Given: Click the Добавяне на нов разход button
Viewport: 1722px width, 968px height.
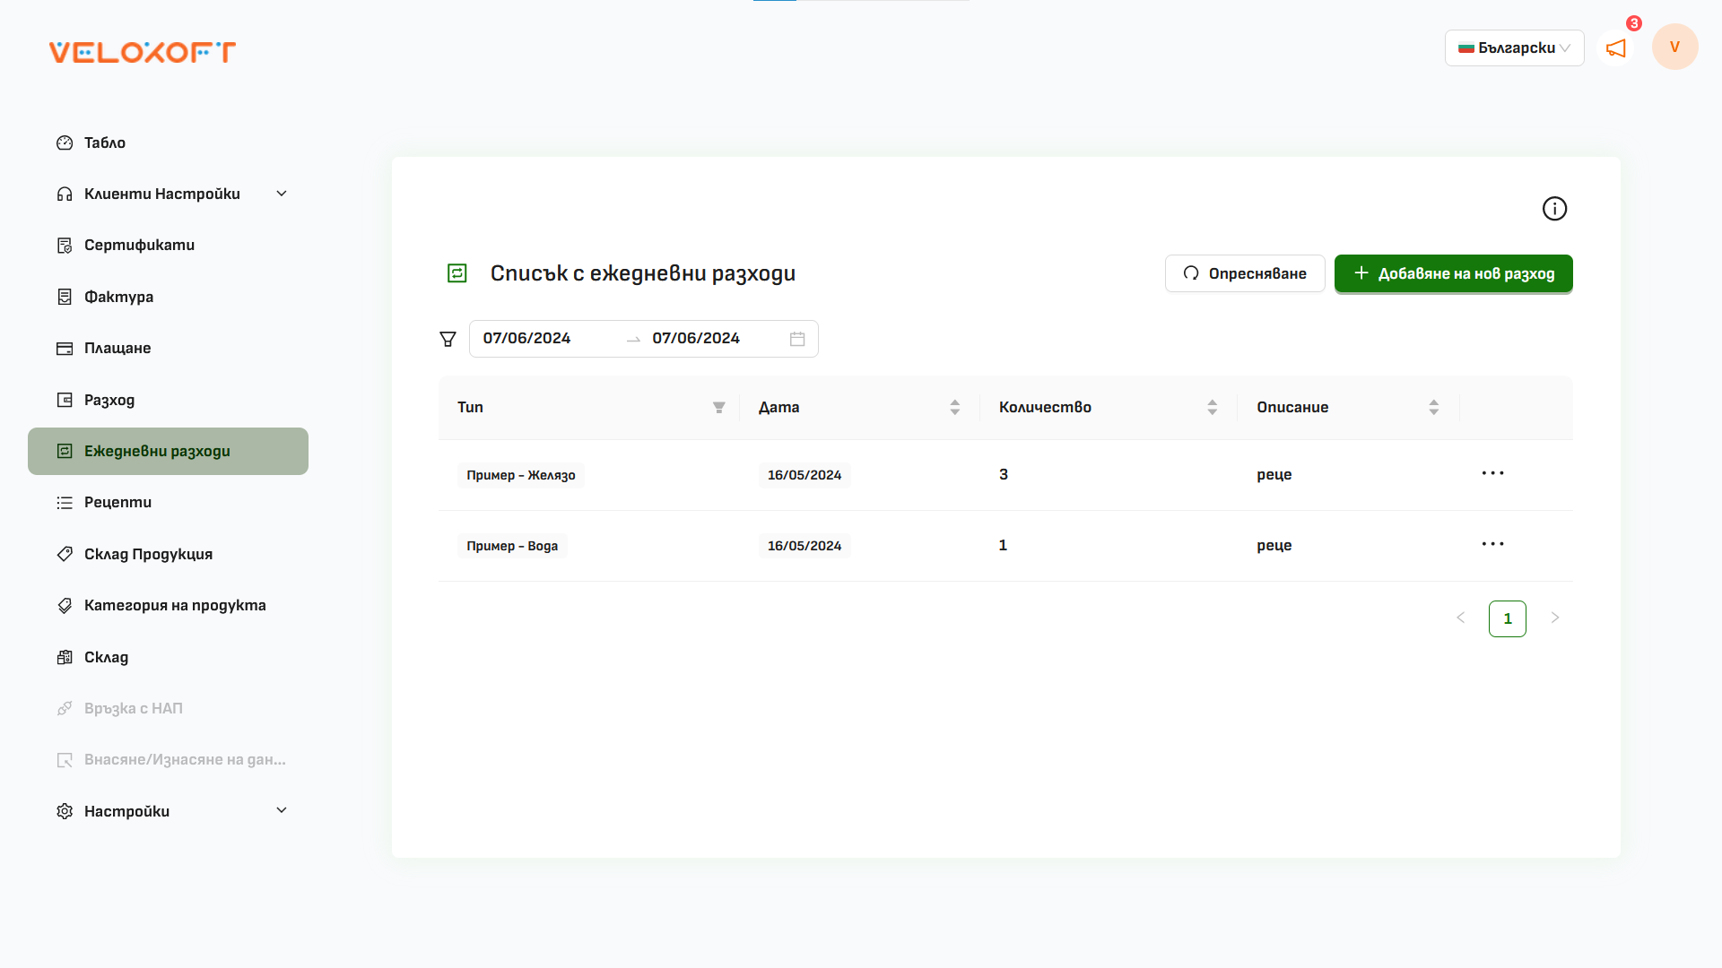Looking at the screenshot, I should click(1453, 273).
